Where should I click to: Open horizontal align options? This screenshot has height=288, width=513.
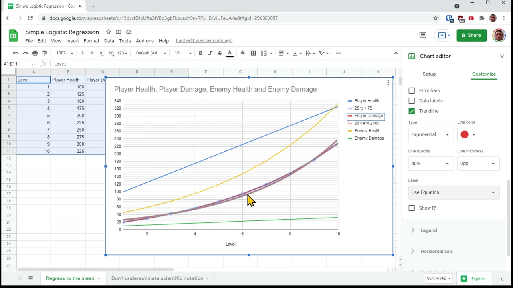pyautogui.click(x=284, y=53)
